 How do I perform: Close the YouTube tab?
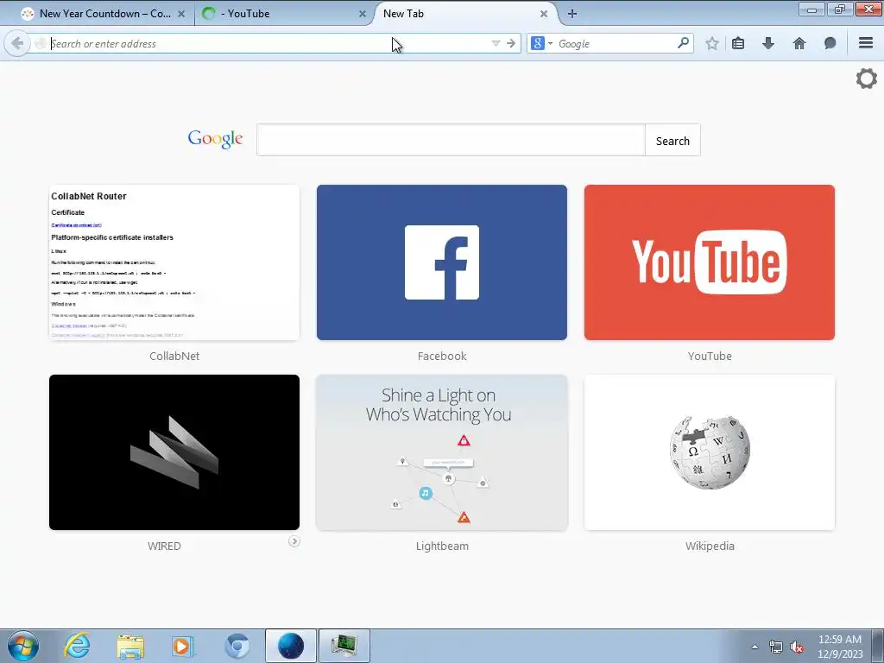[363, 14]
